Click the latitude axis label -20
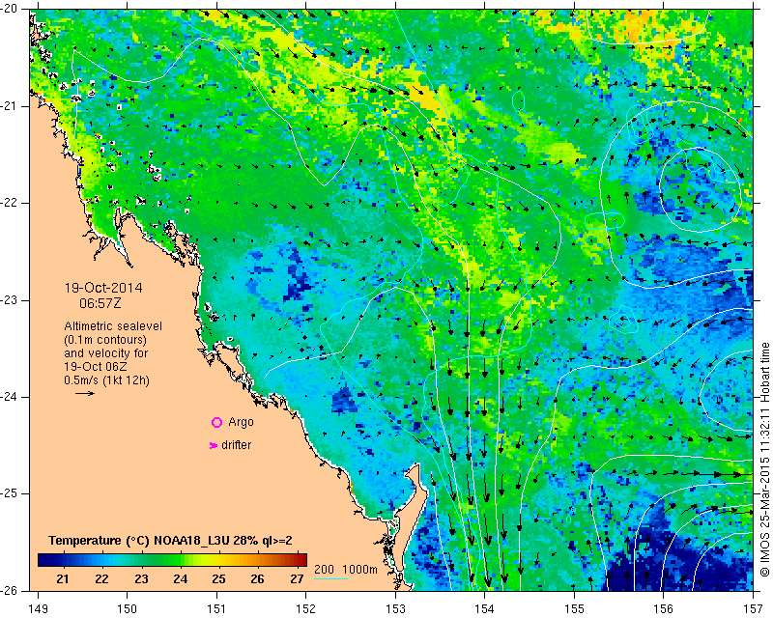773x618 pixels. pyautogui.click(x=10, y=9)
